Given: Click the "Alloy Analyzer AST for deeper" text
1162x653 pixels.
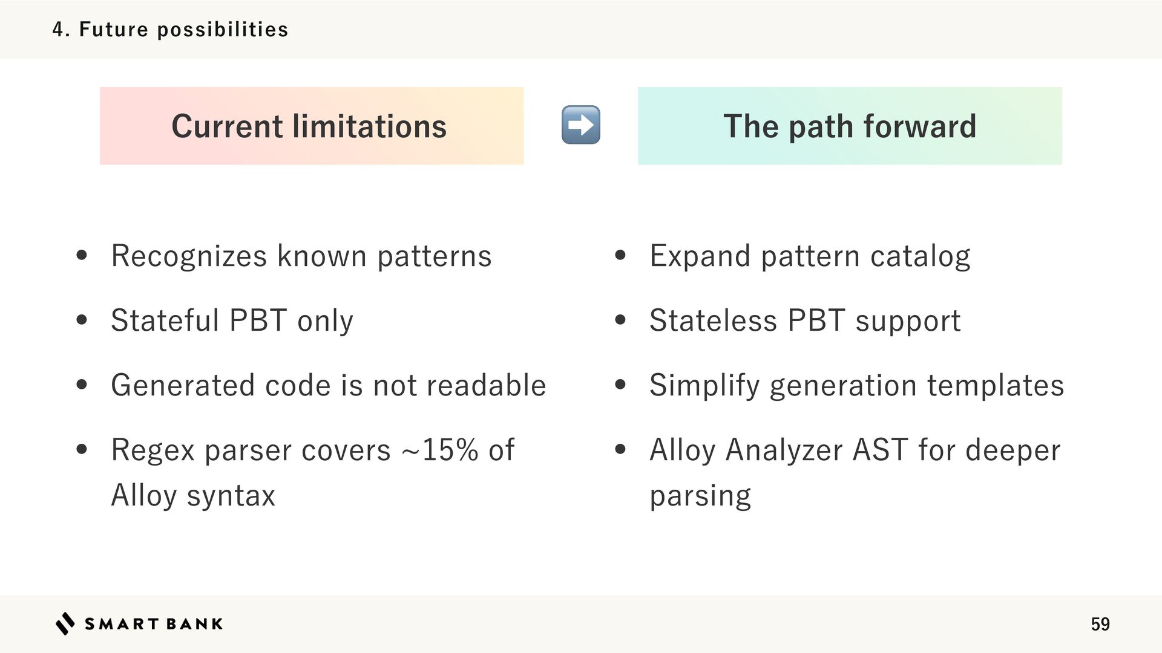Looking at the screenshot, I should coord(854,450).
